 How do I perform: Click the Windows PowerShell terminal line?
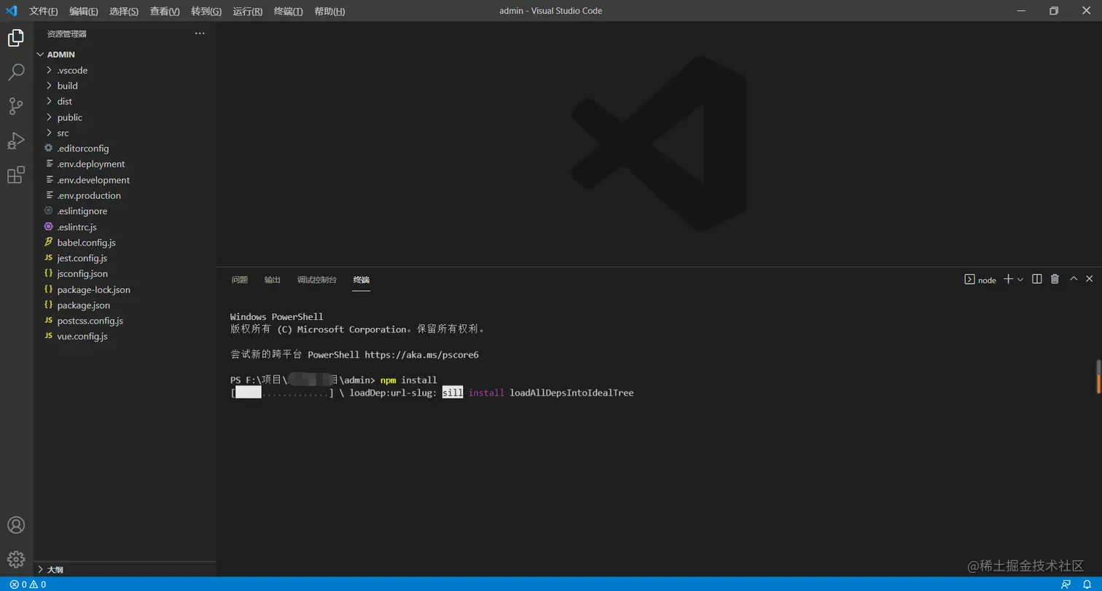click(277, 317)
